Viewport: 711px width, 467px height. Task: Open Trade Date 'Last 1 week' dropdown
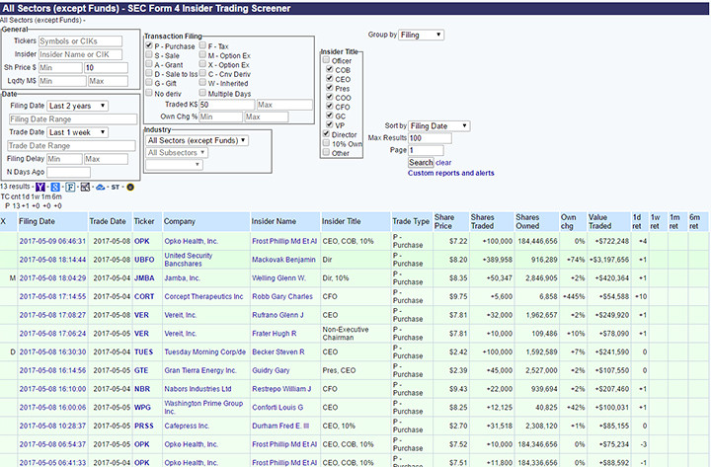(77, 132)
